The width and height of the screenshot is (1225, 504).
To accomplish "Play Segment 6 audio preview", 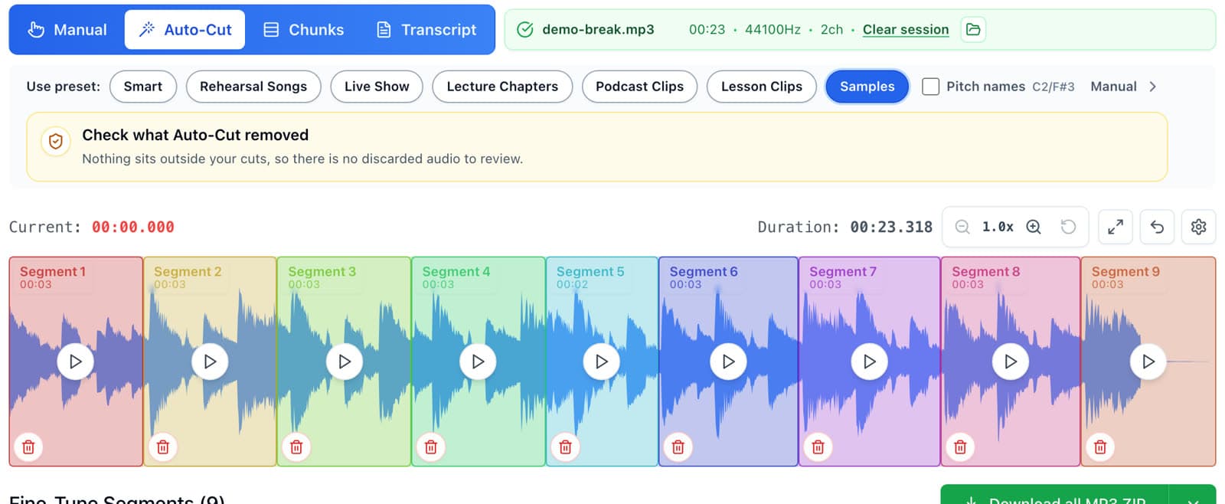I will [x=728, y=362].
